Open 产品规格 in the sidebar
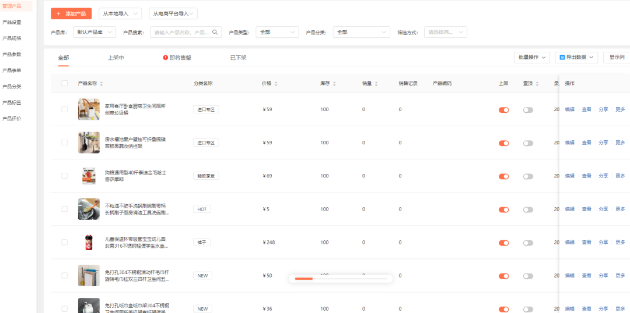The height and width of the screenshot is (313, 630). tap(12, 38)
